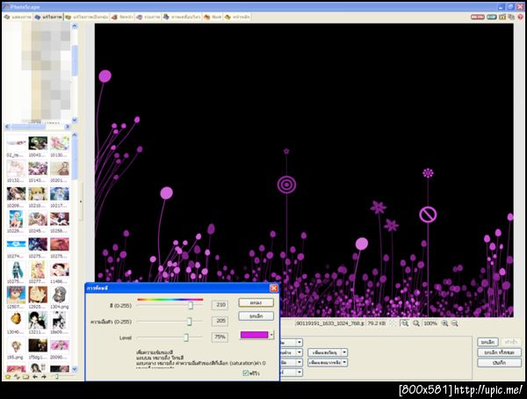Click the ยกเลิก (Undo) button in the main panel
This screenshot has height=399, width=527.
point(487,342)
